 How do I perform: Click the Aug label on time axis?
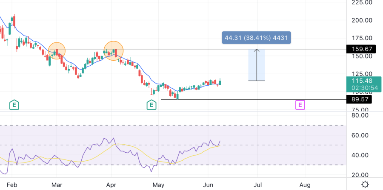point(305,185)
